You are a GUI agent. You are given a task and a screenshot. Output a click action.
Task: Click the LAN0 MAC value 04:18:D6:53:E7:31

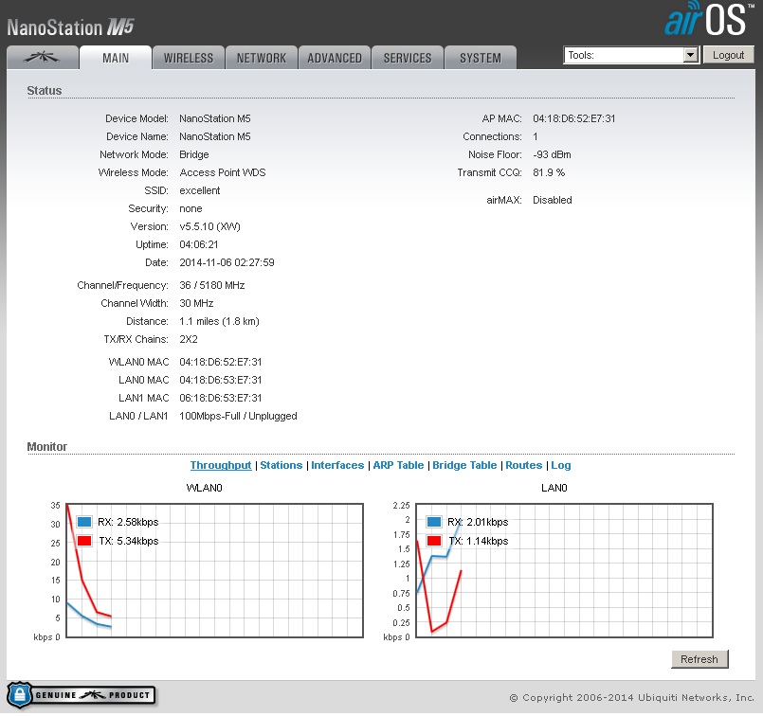pos(221,380)
